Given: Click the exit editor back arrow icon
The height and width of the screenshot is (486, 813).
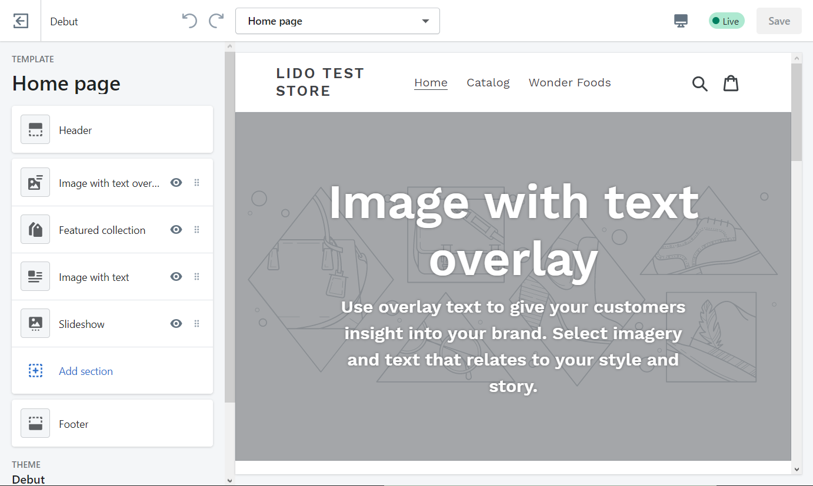Looking at the screenshot, I should coord(21,21).
